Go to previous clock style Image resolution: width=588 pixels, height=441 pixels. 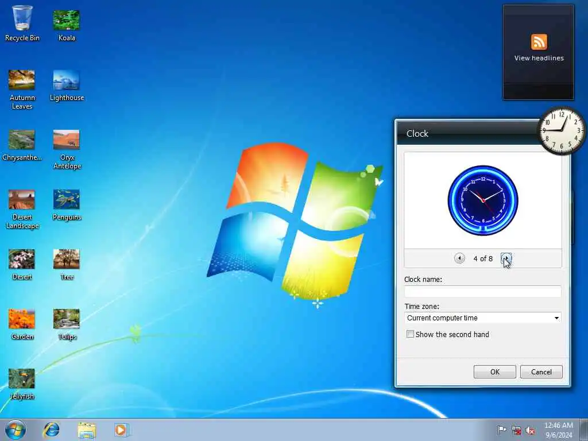(459, 258)
